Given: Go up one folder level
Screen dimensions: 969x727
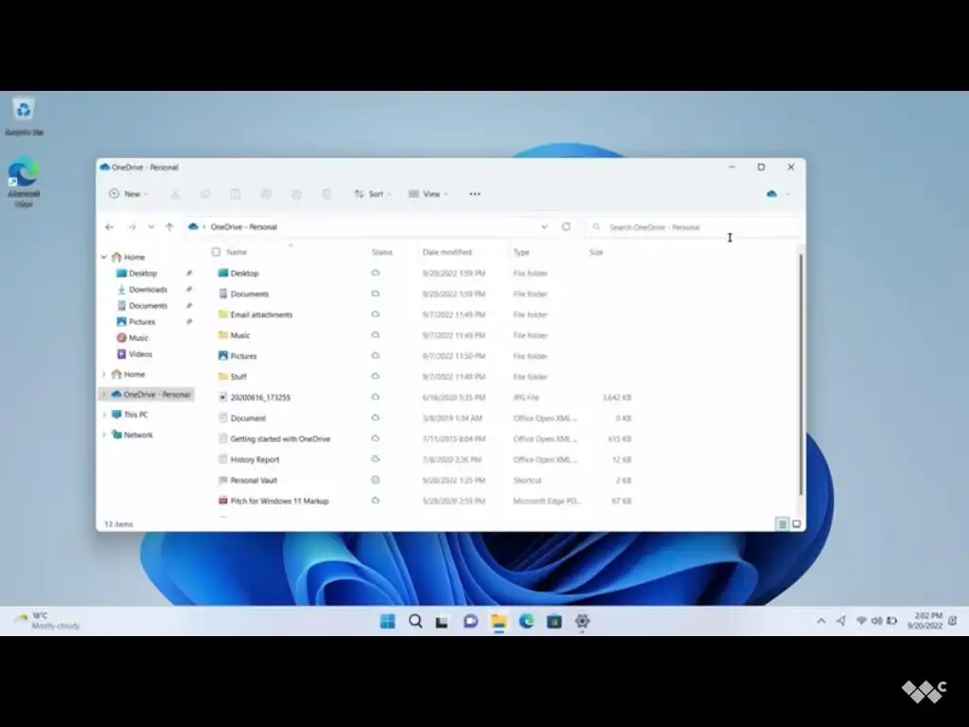Looking at the screenshot, I should point(168,227).
